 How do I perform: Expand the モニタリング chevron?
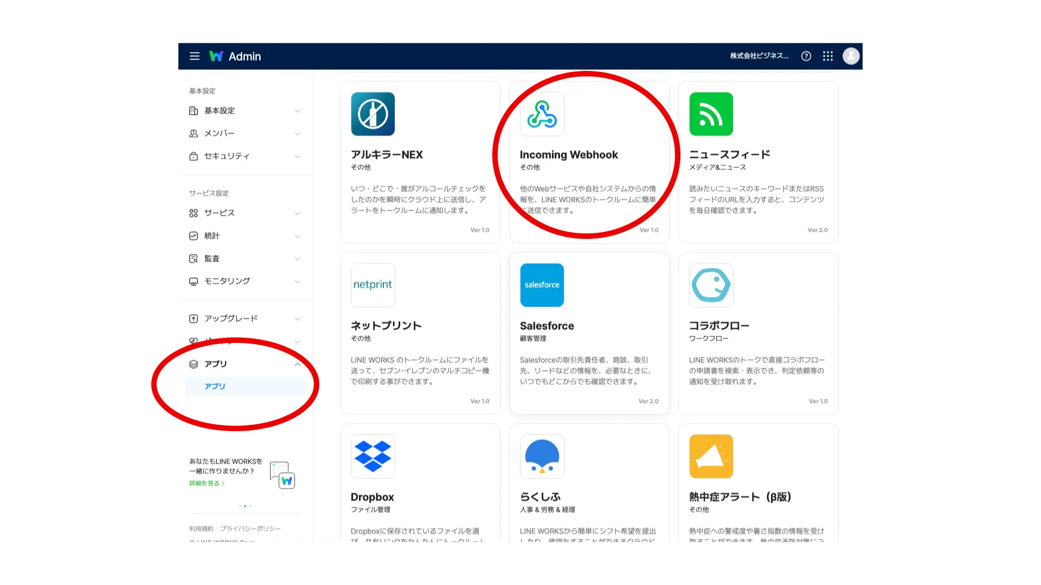(298, 281)
